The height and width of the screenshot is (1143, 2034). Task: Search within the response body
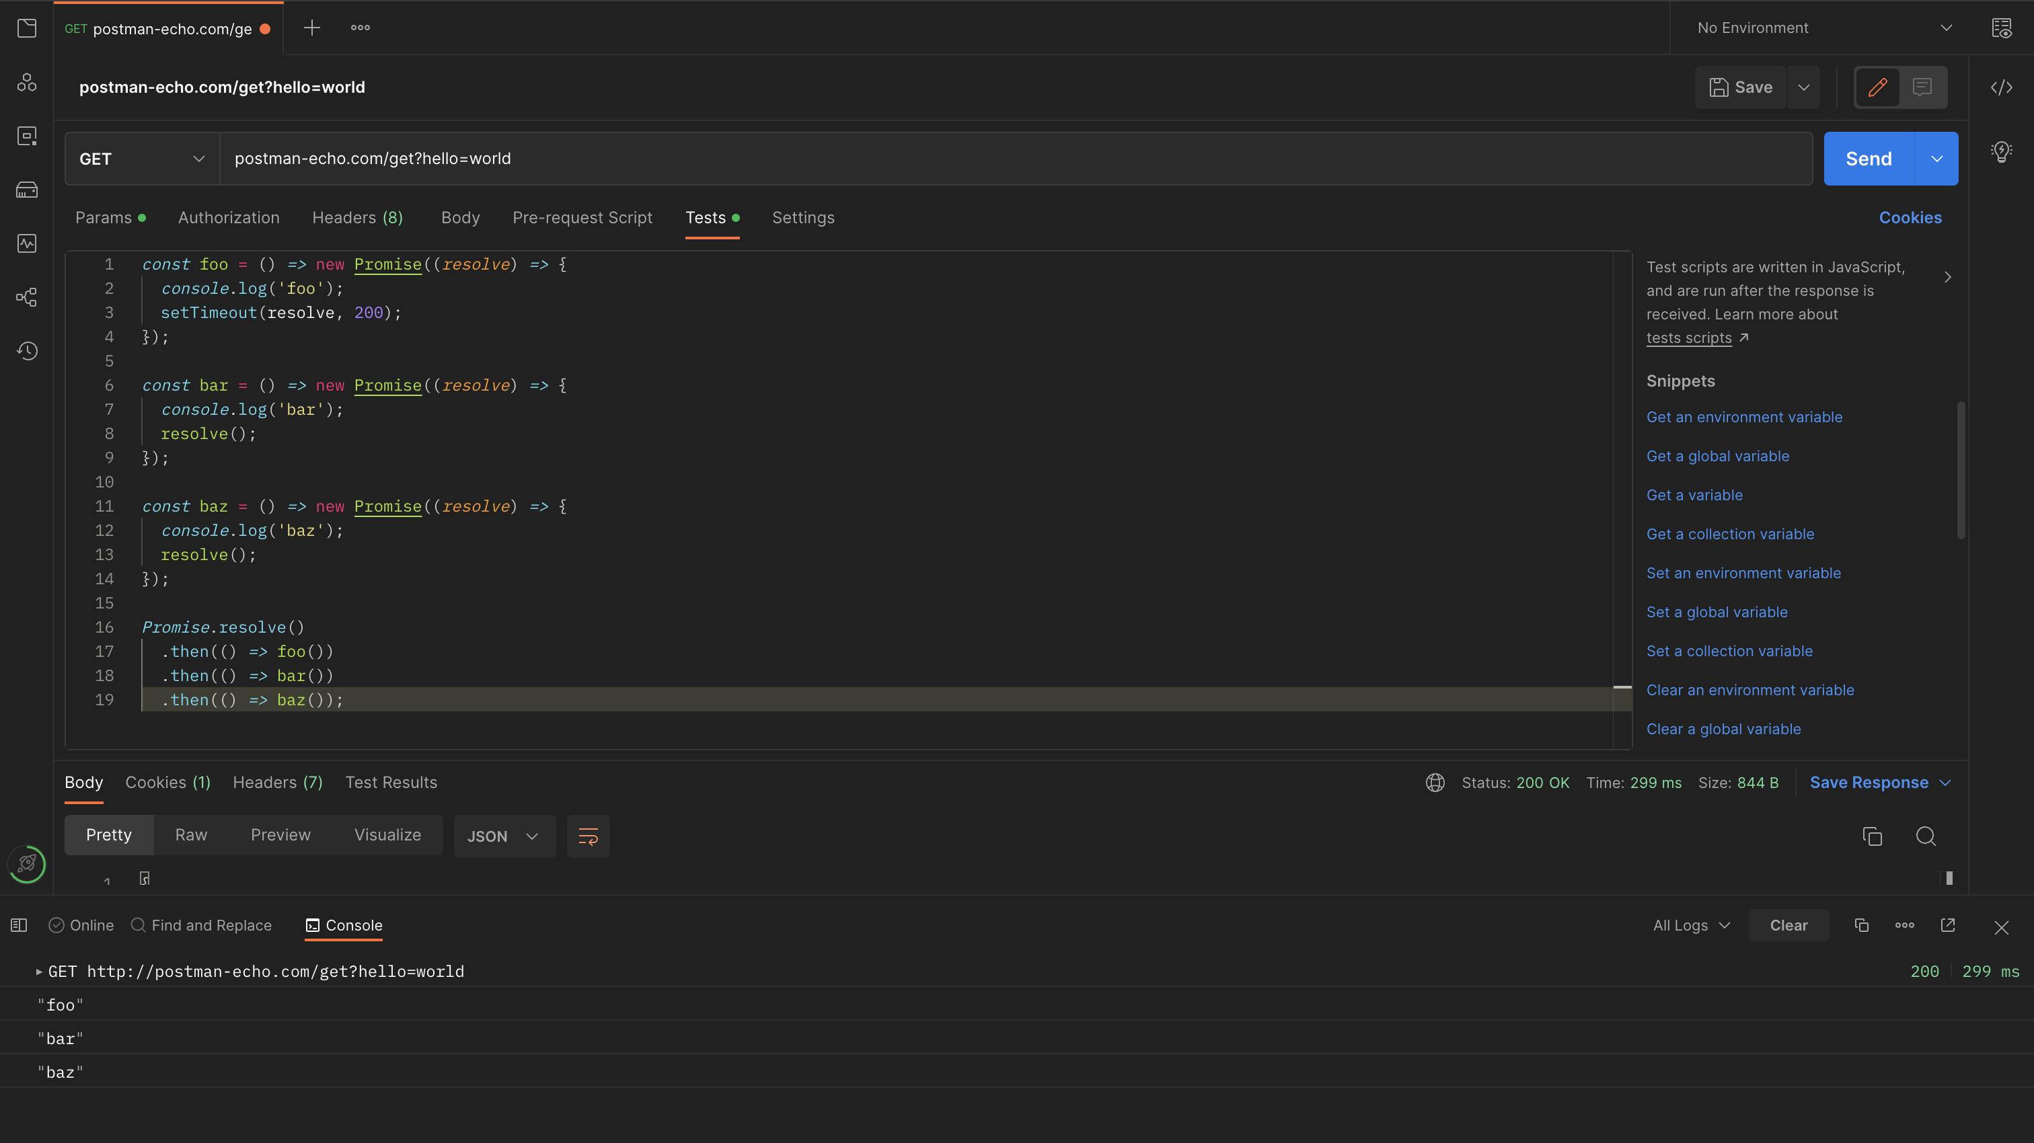1926,836
